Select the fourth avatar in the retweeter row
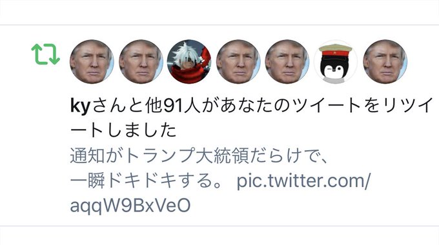This screenshot has width=439, height=245. click(238, 61)
